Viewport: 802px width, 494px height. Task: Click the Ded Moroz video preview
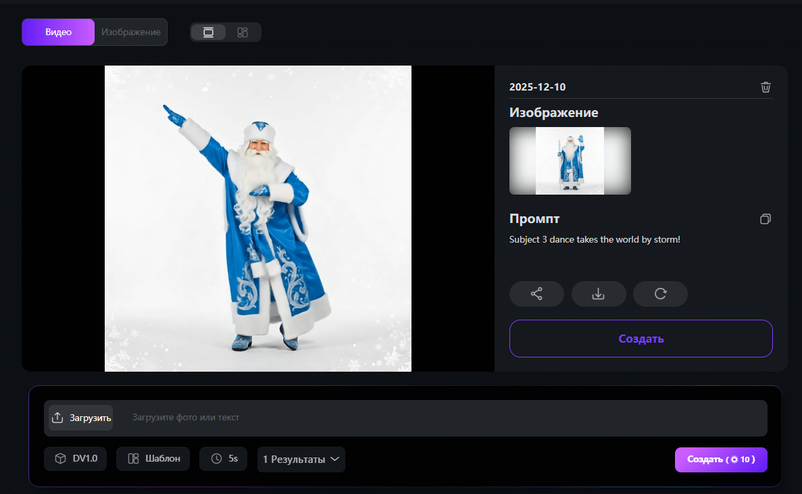[x=258, y=218]
